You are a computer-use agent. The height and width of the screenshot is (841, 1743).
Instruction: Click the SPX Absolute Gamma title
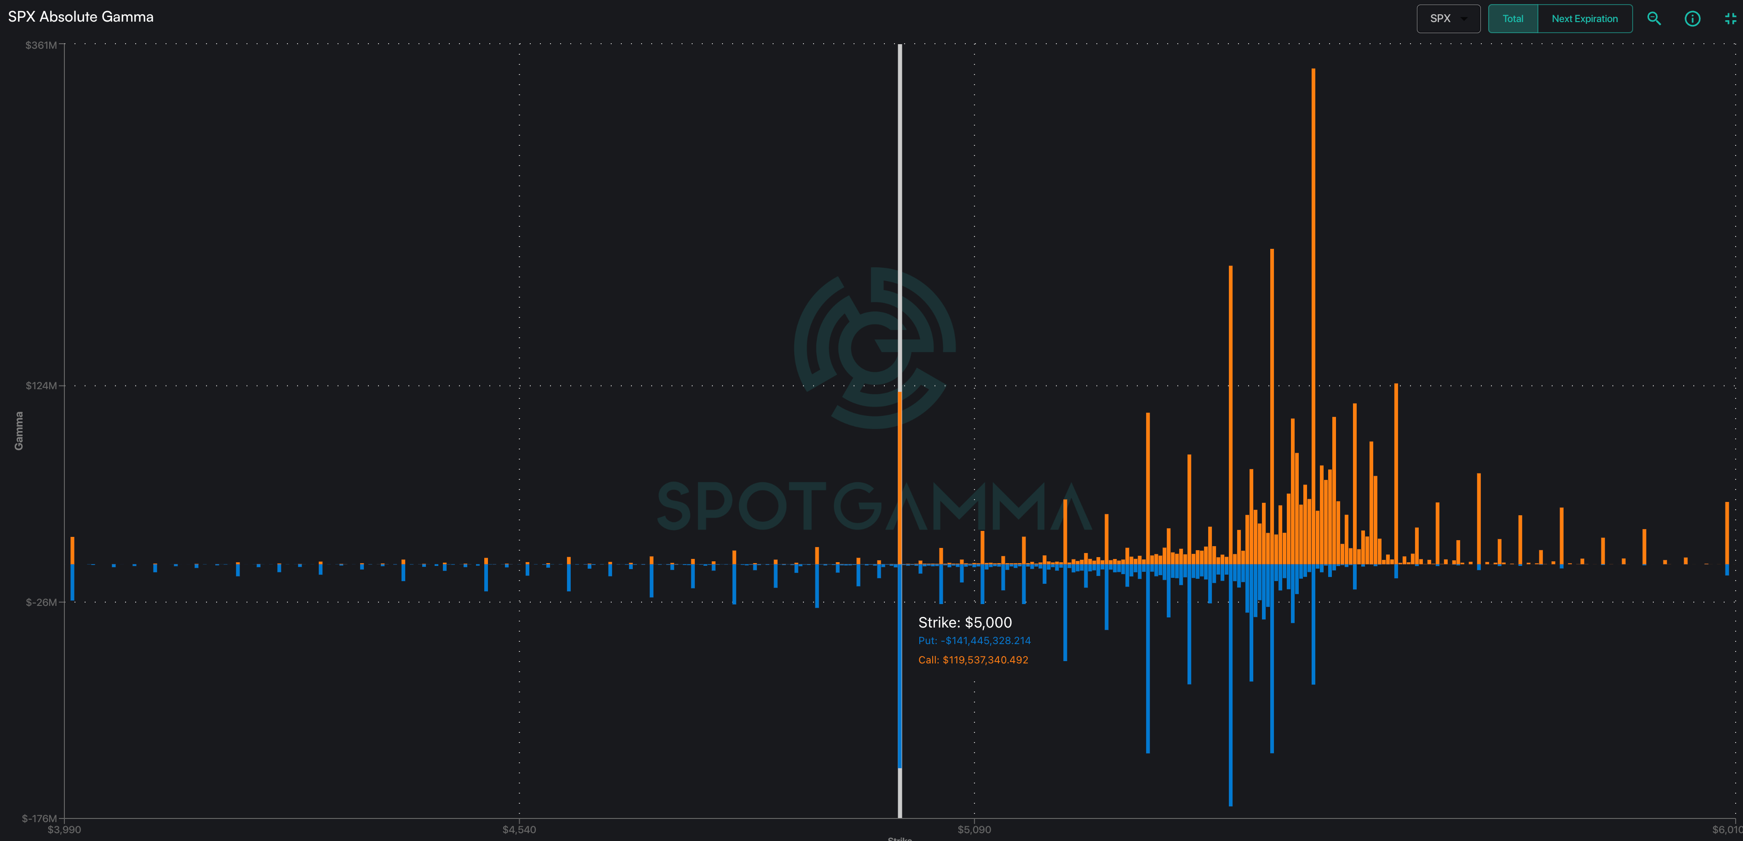pos(80,17)
